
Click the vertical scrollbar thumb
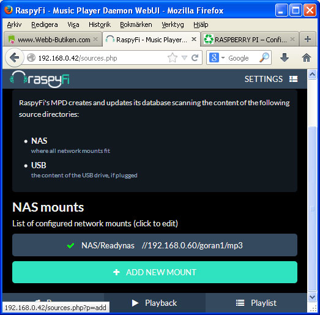tap(312, 209)
